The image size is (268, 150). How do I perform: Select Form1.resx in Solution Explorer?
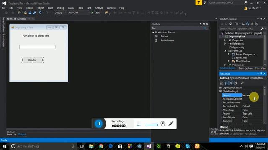[242, 58]
